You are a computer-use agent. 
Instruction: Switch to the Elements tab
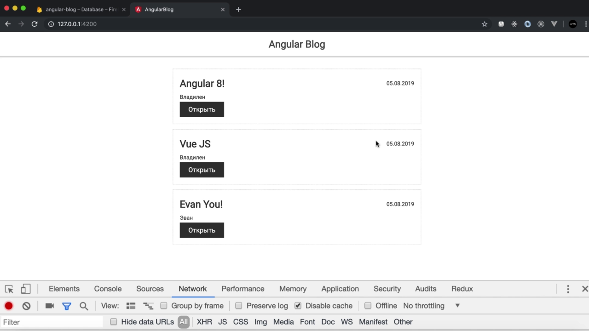coord(64,289)
